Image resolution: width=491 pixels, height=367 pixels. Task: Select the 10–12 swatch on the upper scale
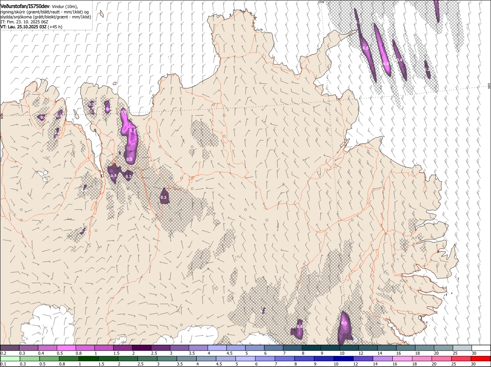(349, 348)
